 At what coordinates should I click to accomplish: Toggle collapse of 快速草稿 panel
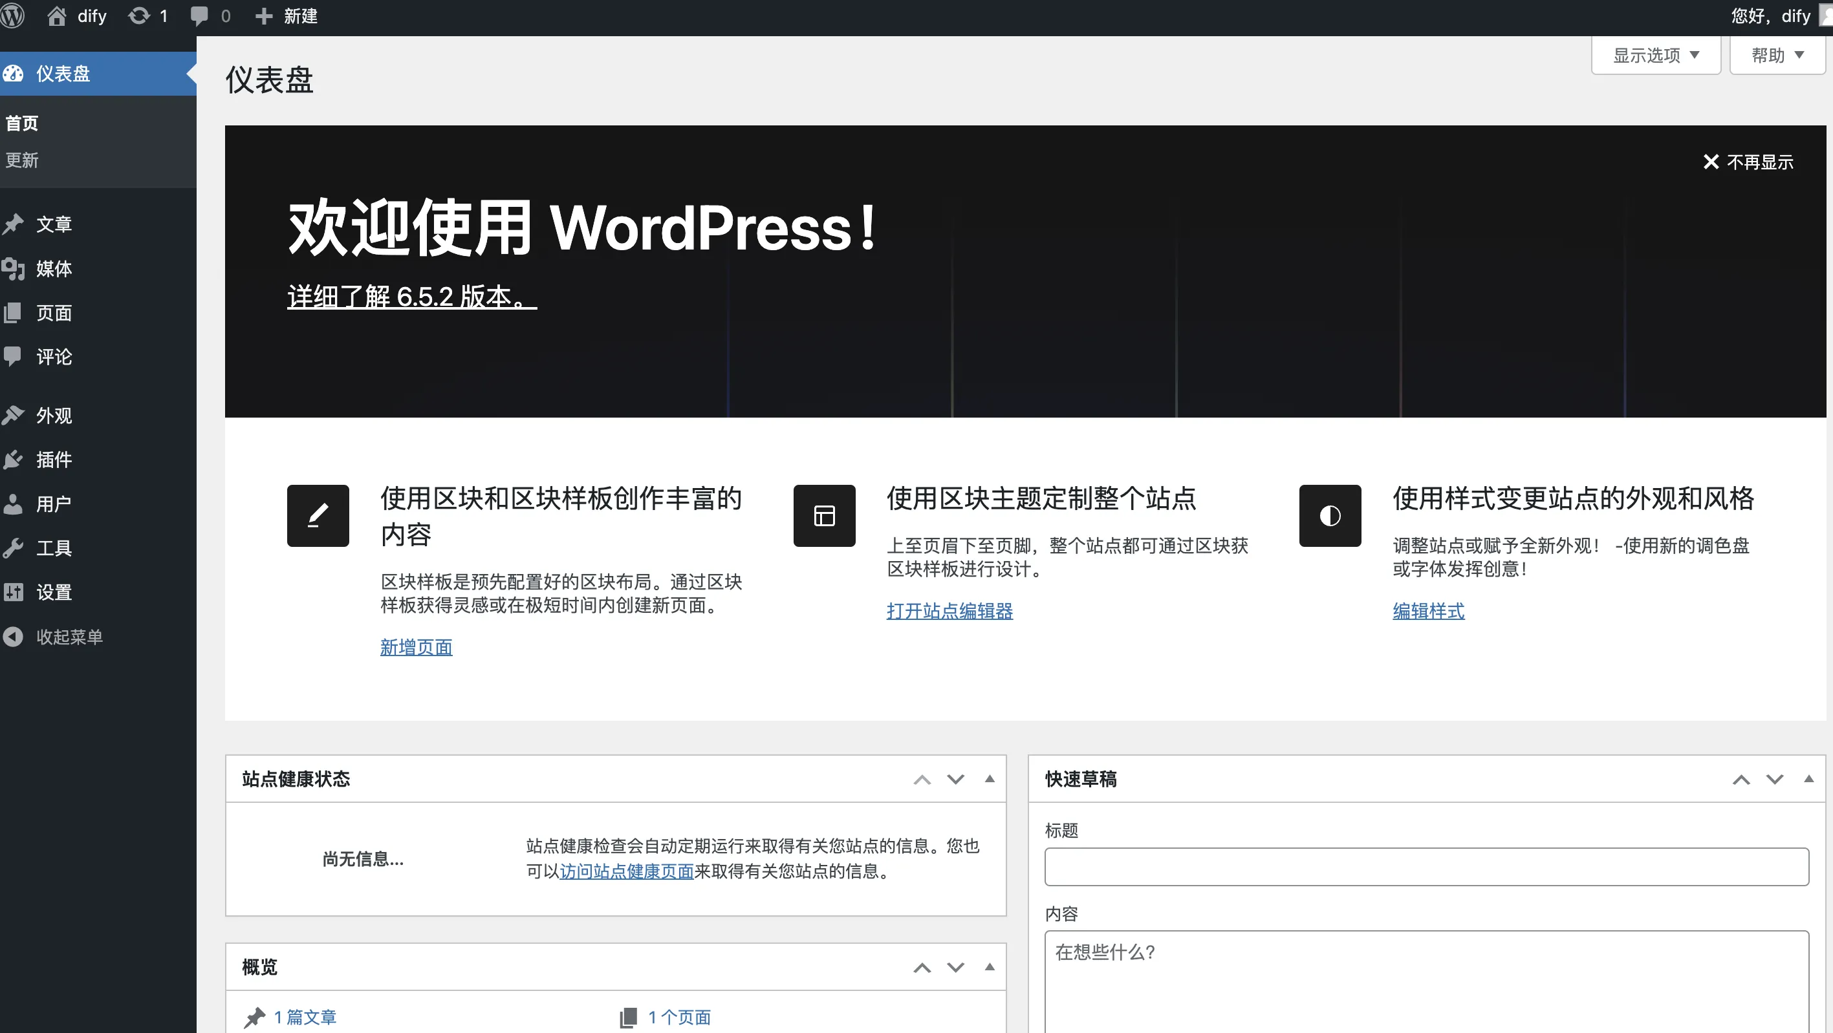(1808, 779)
